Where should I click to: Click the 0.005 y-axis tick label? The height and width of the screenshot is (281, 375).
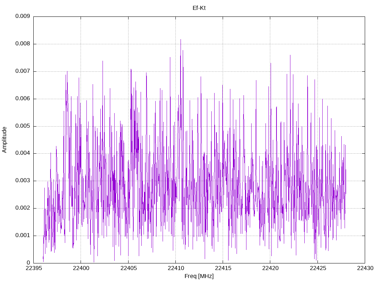(x=23, y=126)
